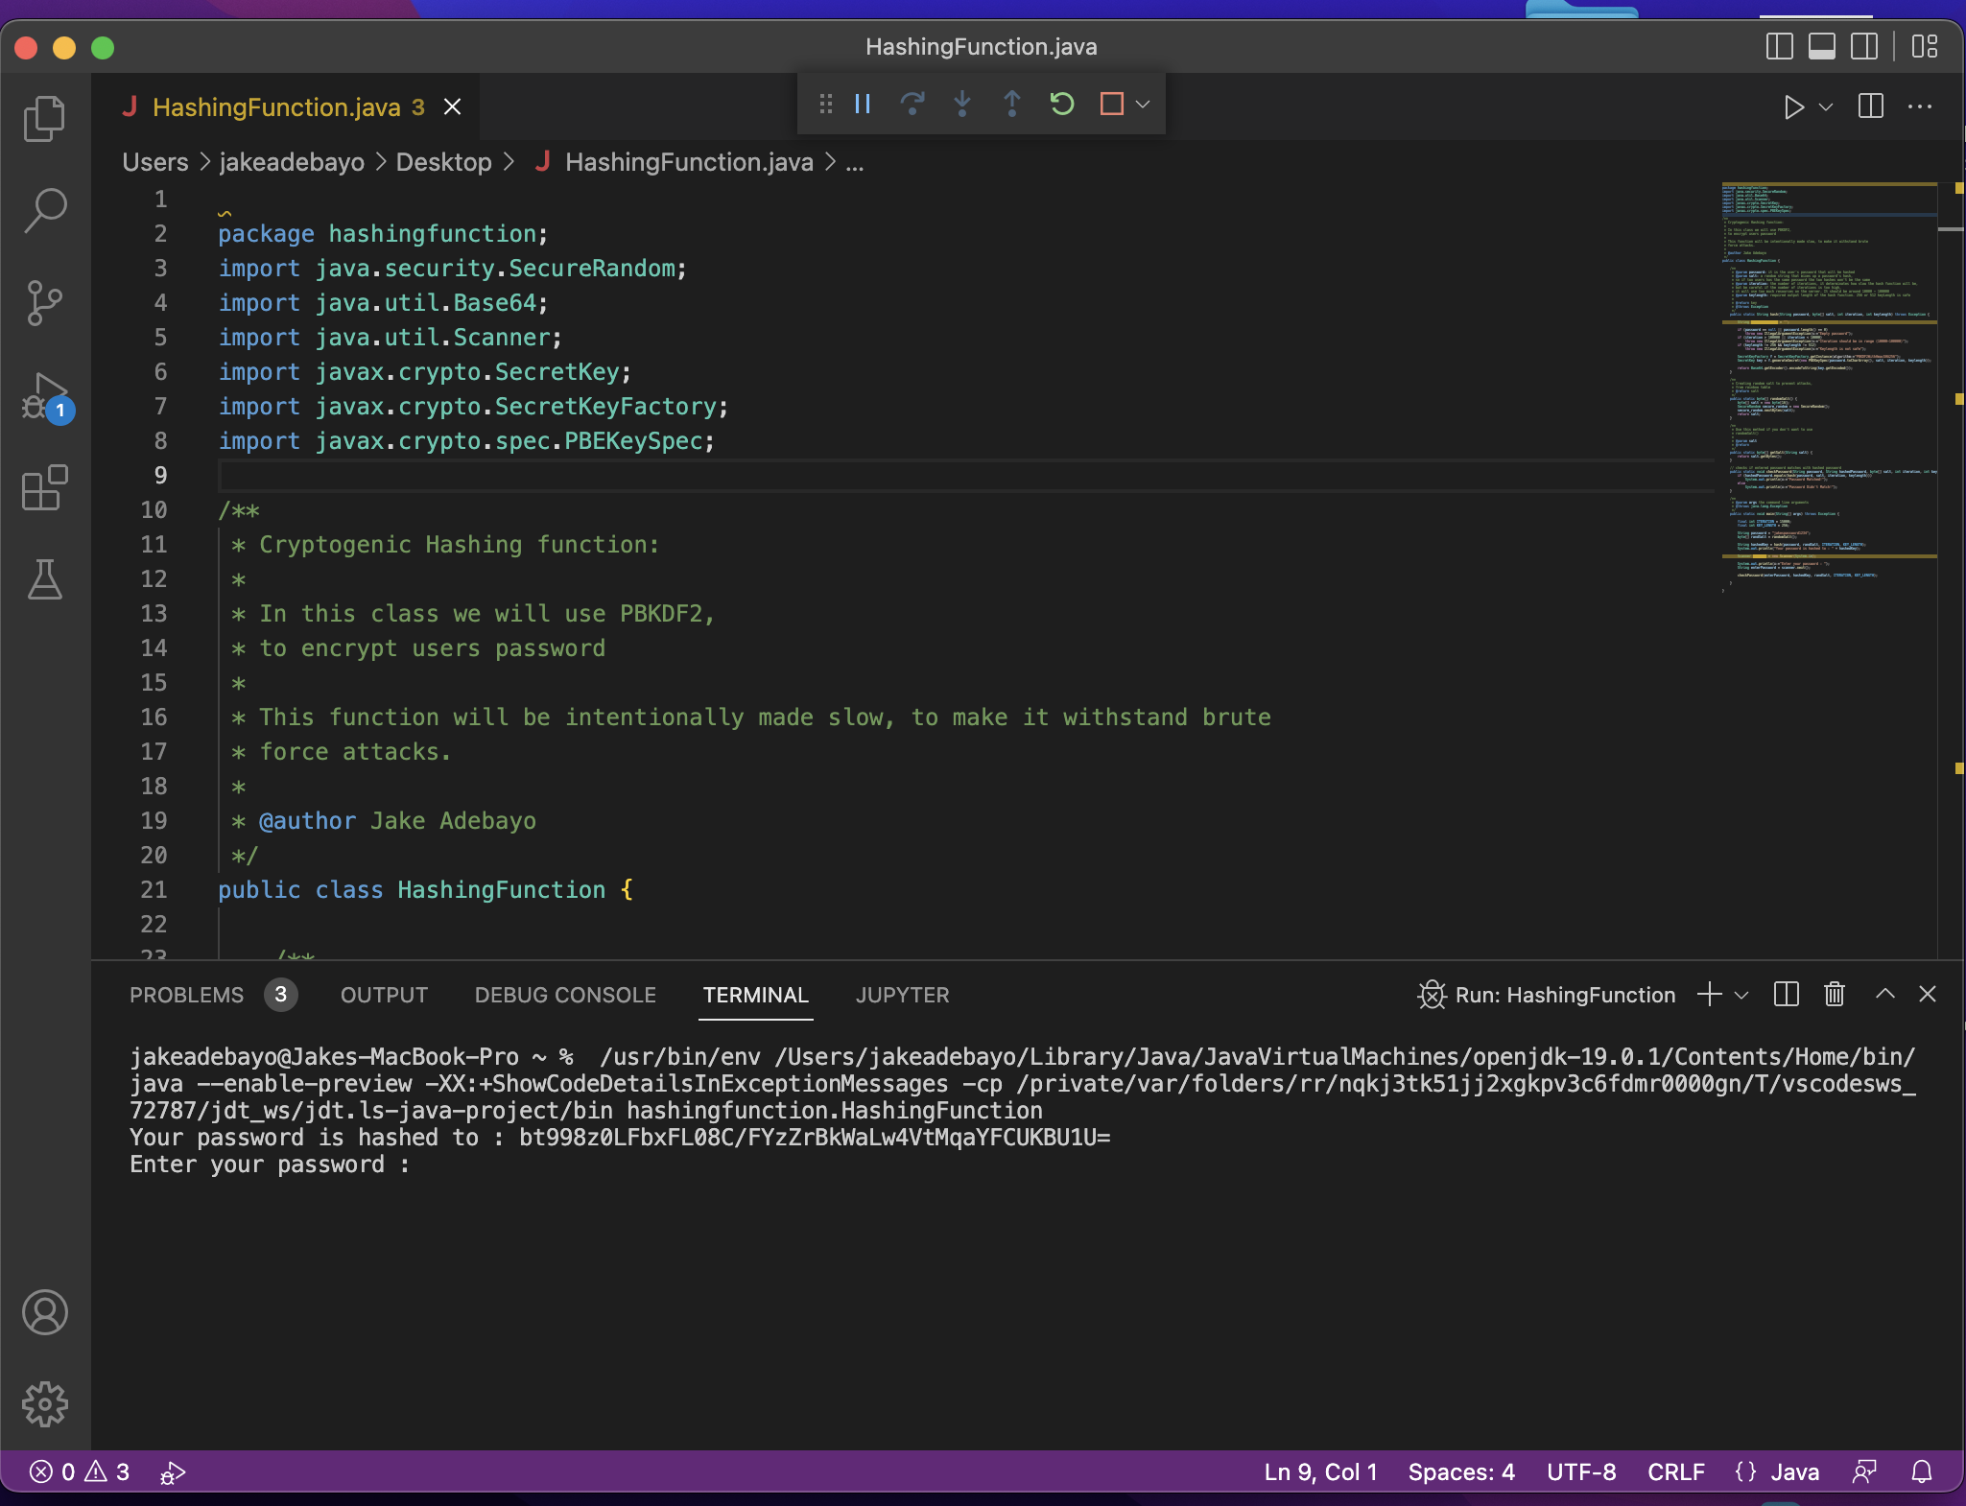
Task: Open Run and Debug view
Action: point(44,395)
